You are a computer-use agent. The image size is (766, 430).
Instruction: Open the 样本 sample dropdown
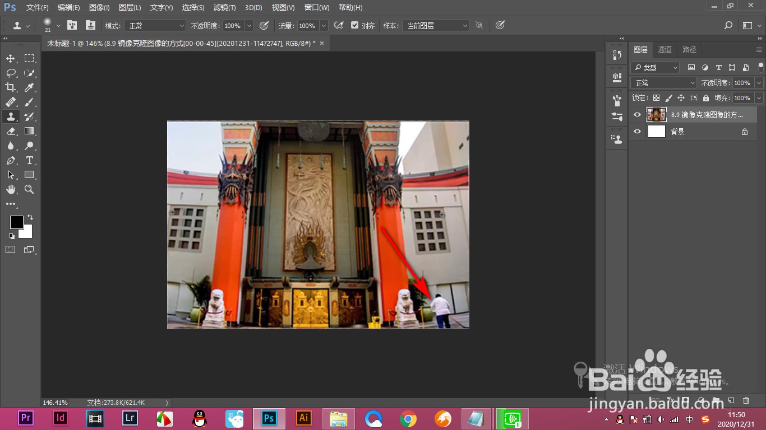tap(435, 26)
